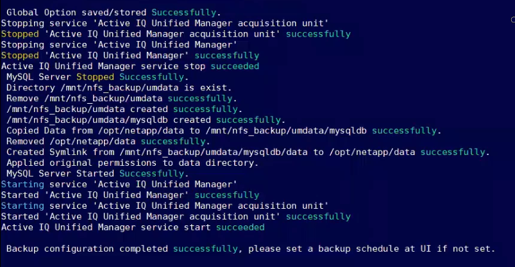The height and width of the screenshot is (267, 515).
Task: Click 'Active IQ Unified Manager service stop' text
Action: click(x=106, y=66)
